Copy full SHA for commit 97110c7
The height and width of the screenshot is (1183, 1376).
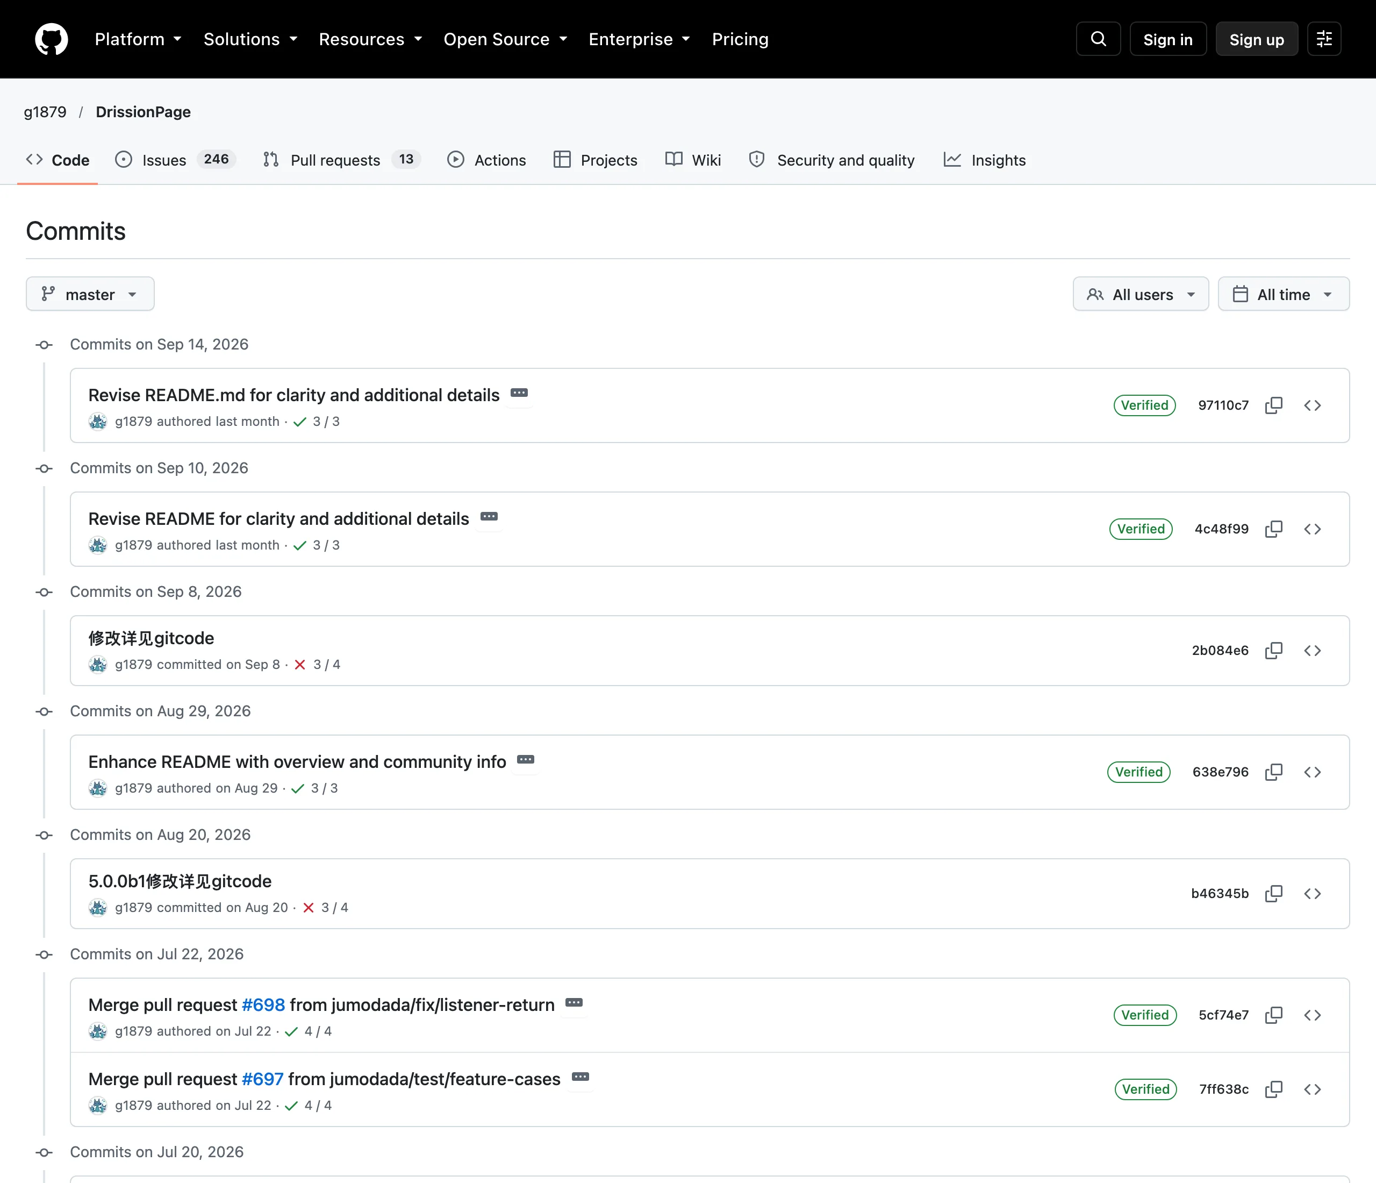click(x=1274, y=405)
